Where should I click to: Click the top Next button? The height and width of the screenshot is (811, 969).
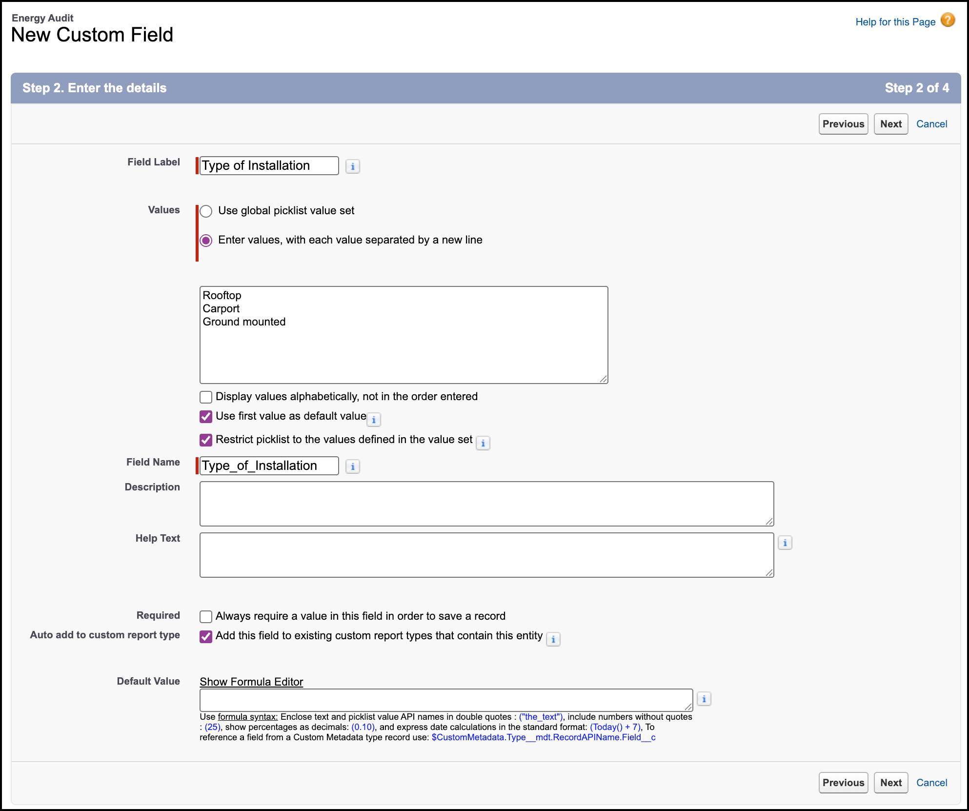click(891, 124)
